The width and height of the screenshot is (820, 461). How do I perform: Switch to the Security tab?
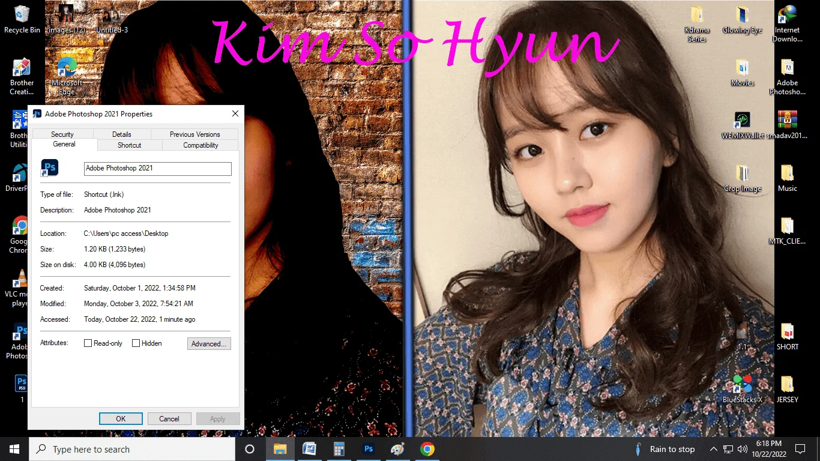click(62, 134)
